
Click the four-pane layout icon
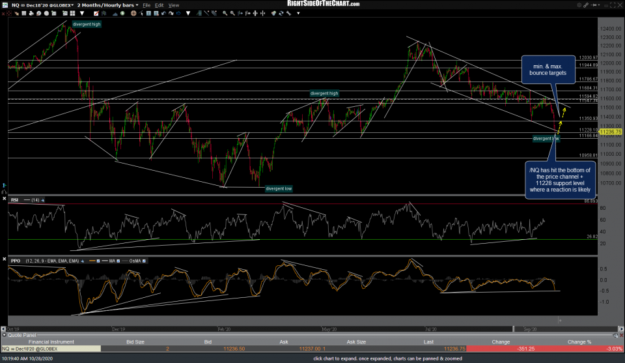click(x=72, y=13)
